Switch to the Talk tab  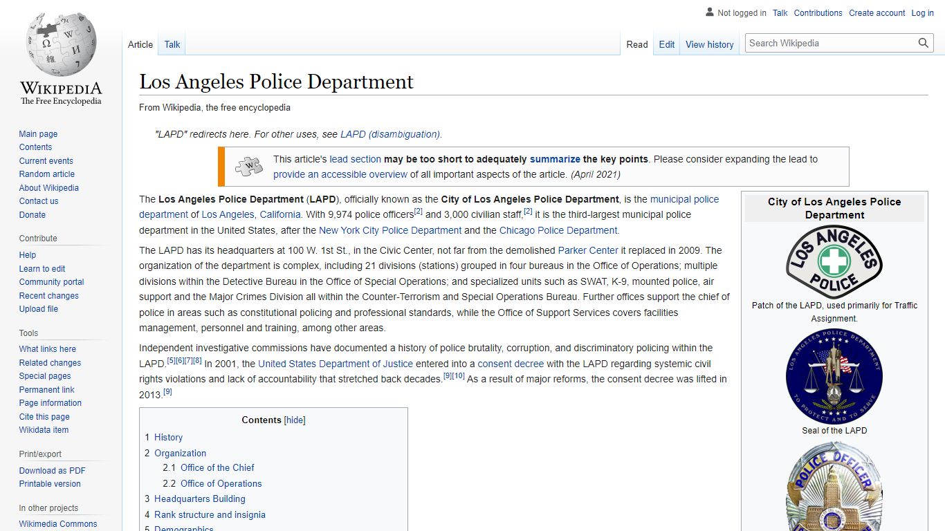tap(172, 44)
